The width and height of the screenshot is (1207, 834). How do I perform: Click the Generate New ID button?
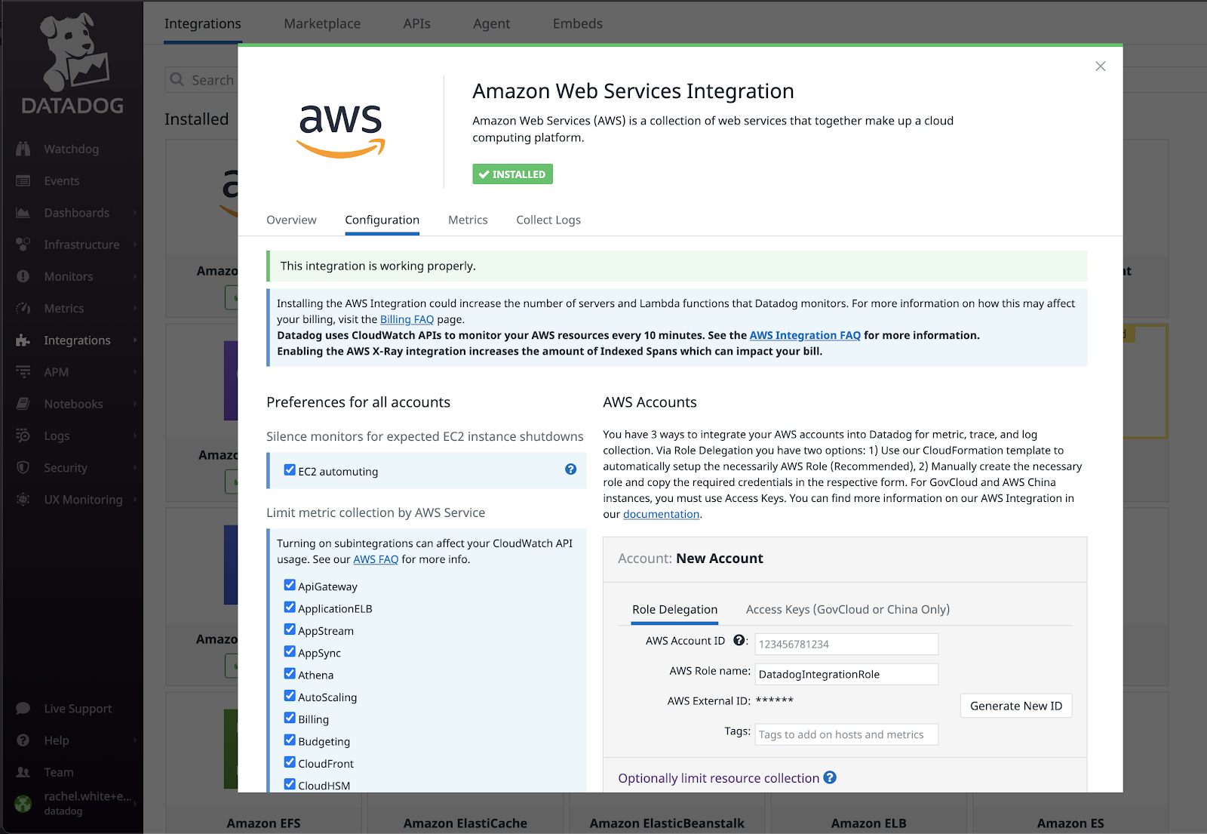coord(1015,706)
